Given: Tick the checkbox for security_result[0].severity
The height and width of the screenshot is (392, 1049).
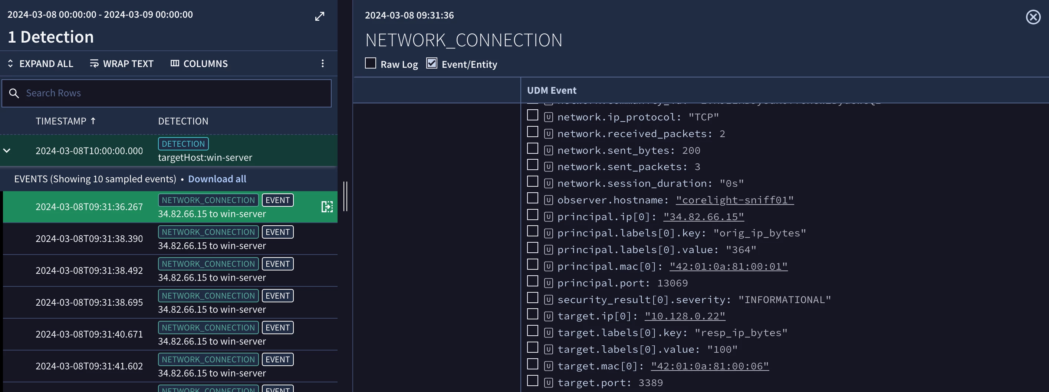Looking at the screenshot, I should tap(532, 298).
